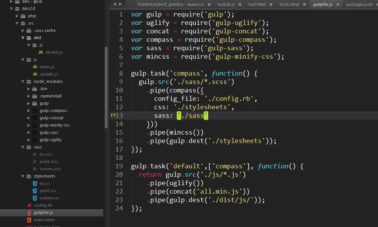Click the CSS icon beside screen.css
378x227 pixels.
tap(35, 198)
